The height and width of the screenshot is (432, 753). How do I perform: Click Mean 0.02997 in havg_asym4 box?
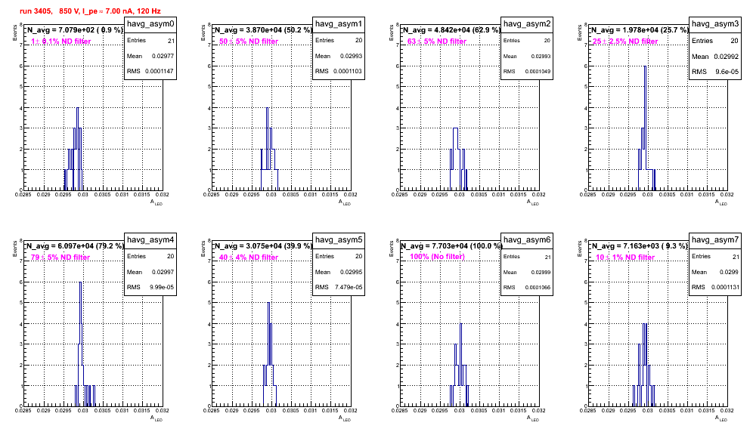point(150,272)
